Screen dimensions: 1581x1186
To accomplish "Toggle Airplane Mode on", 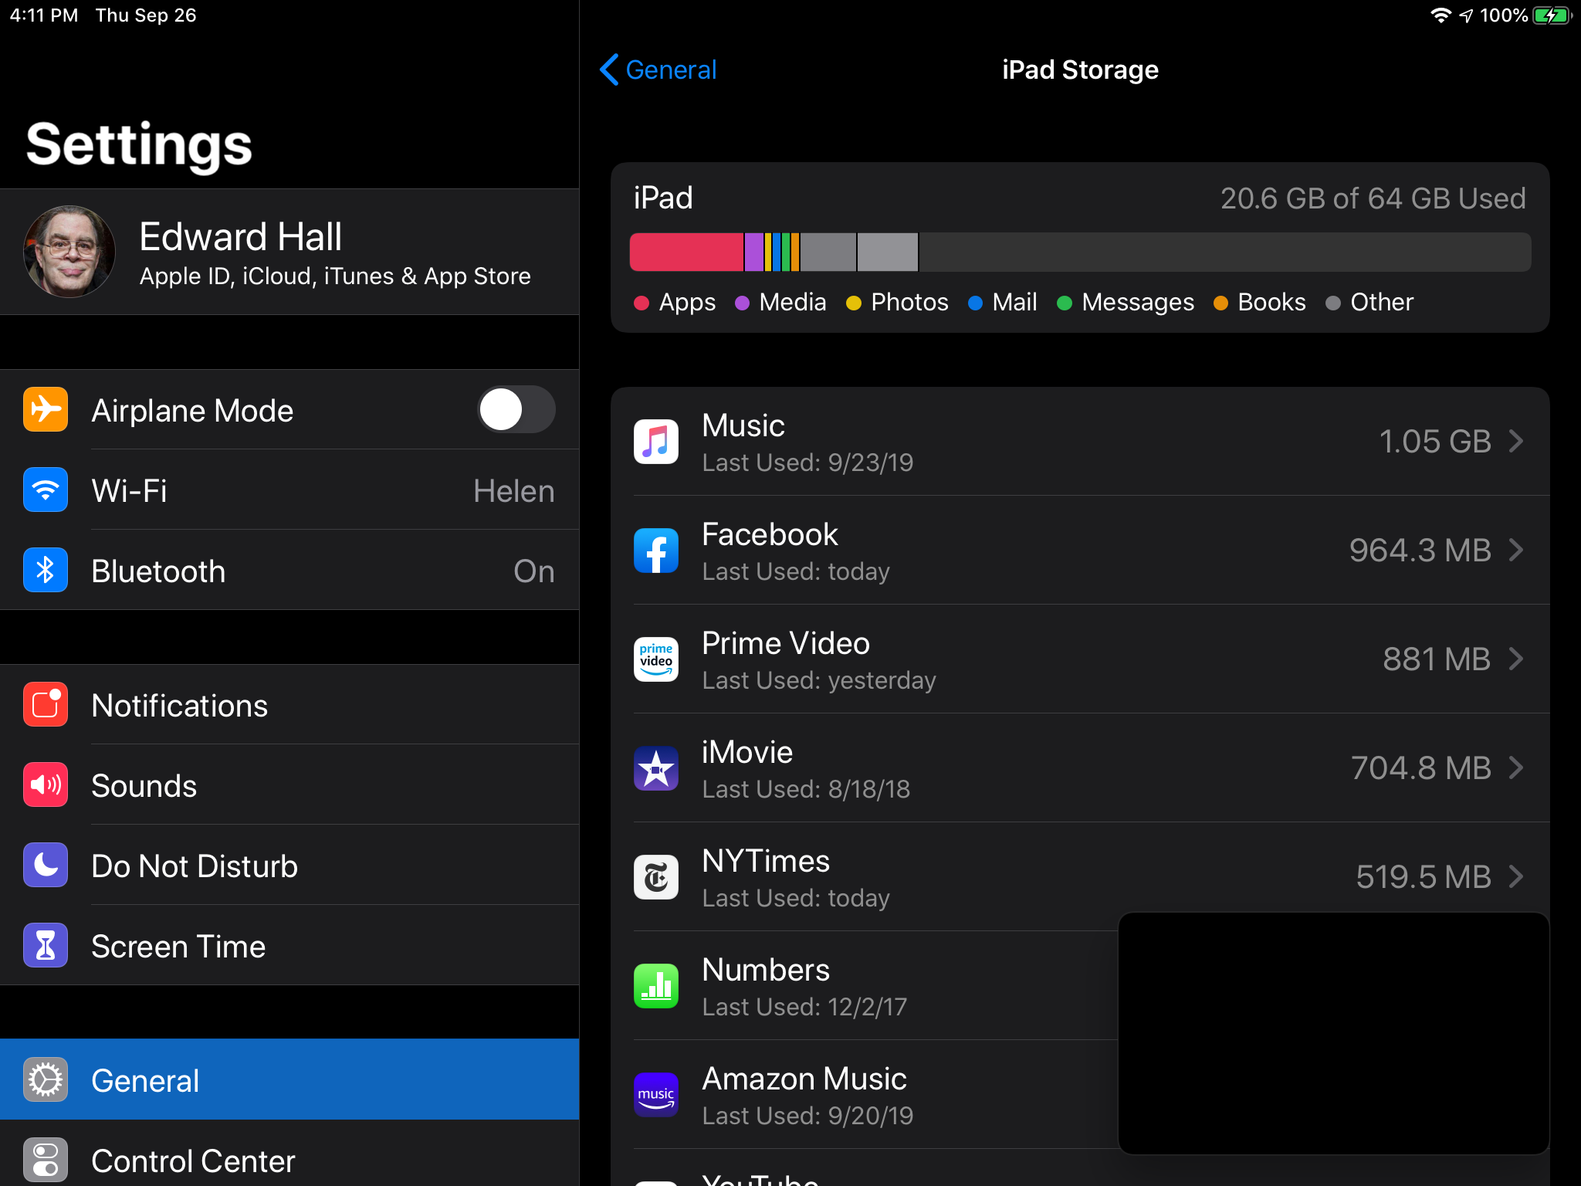I will click(516, 410).
